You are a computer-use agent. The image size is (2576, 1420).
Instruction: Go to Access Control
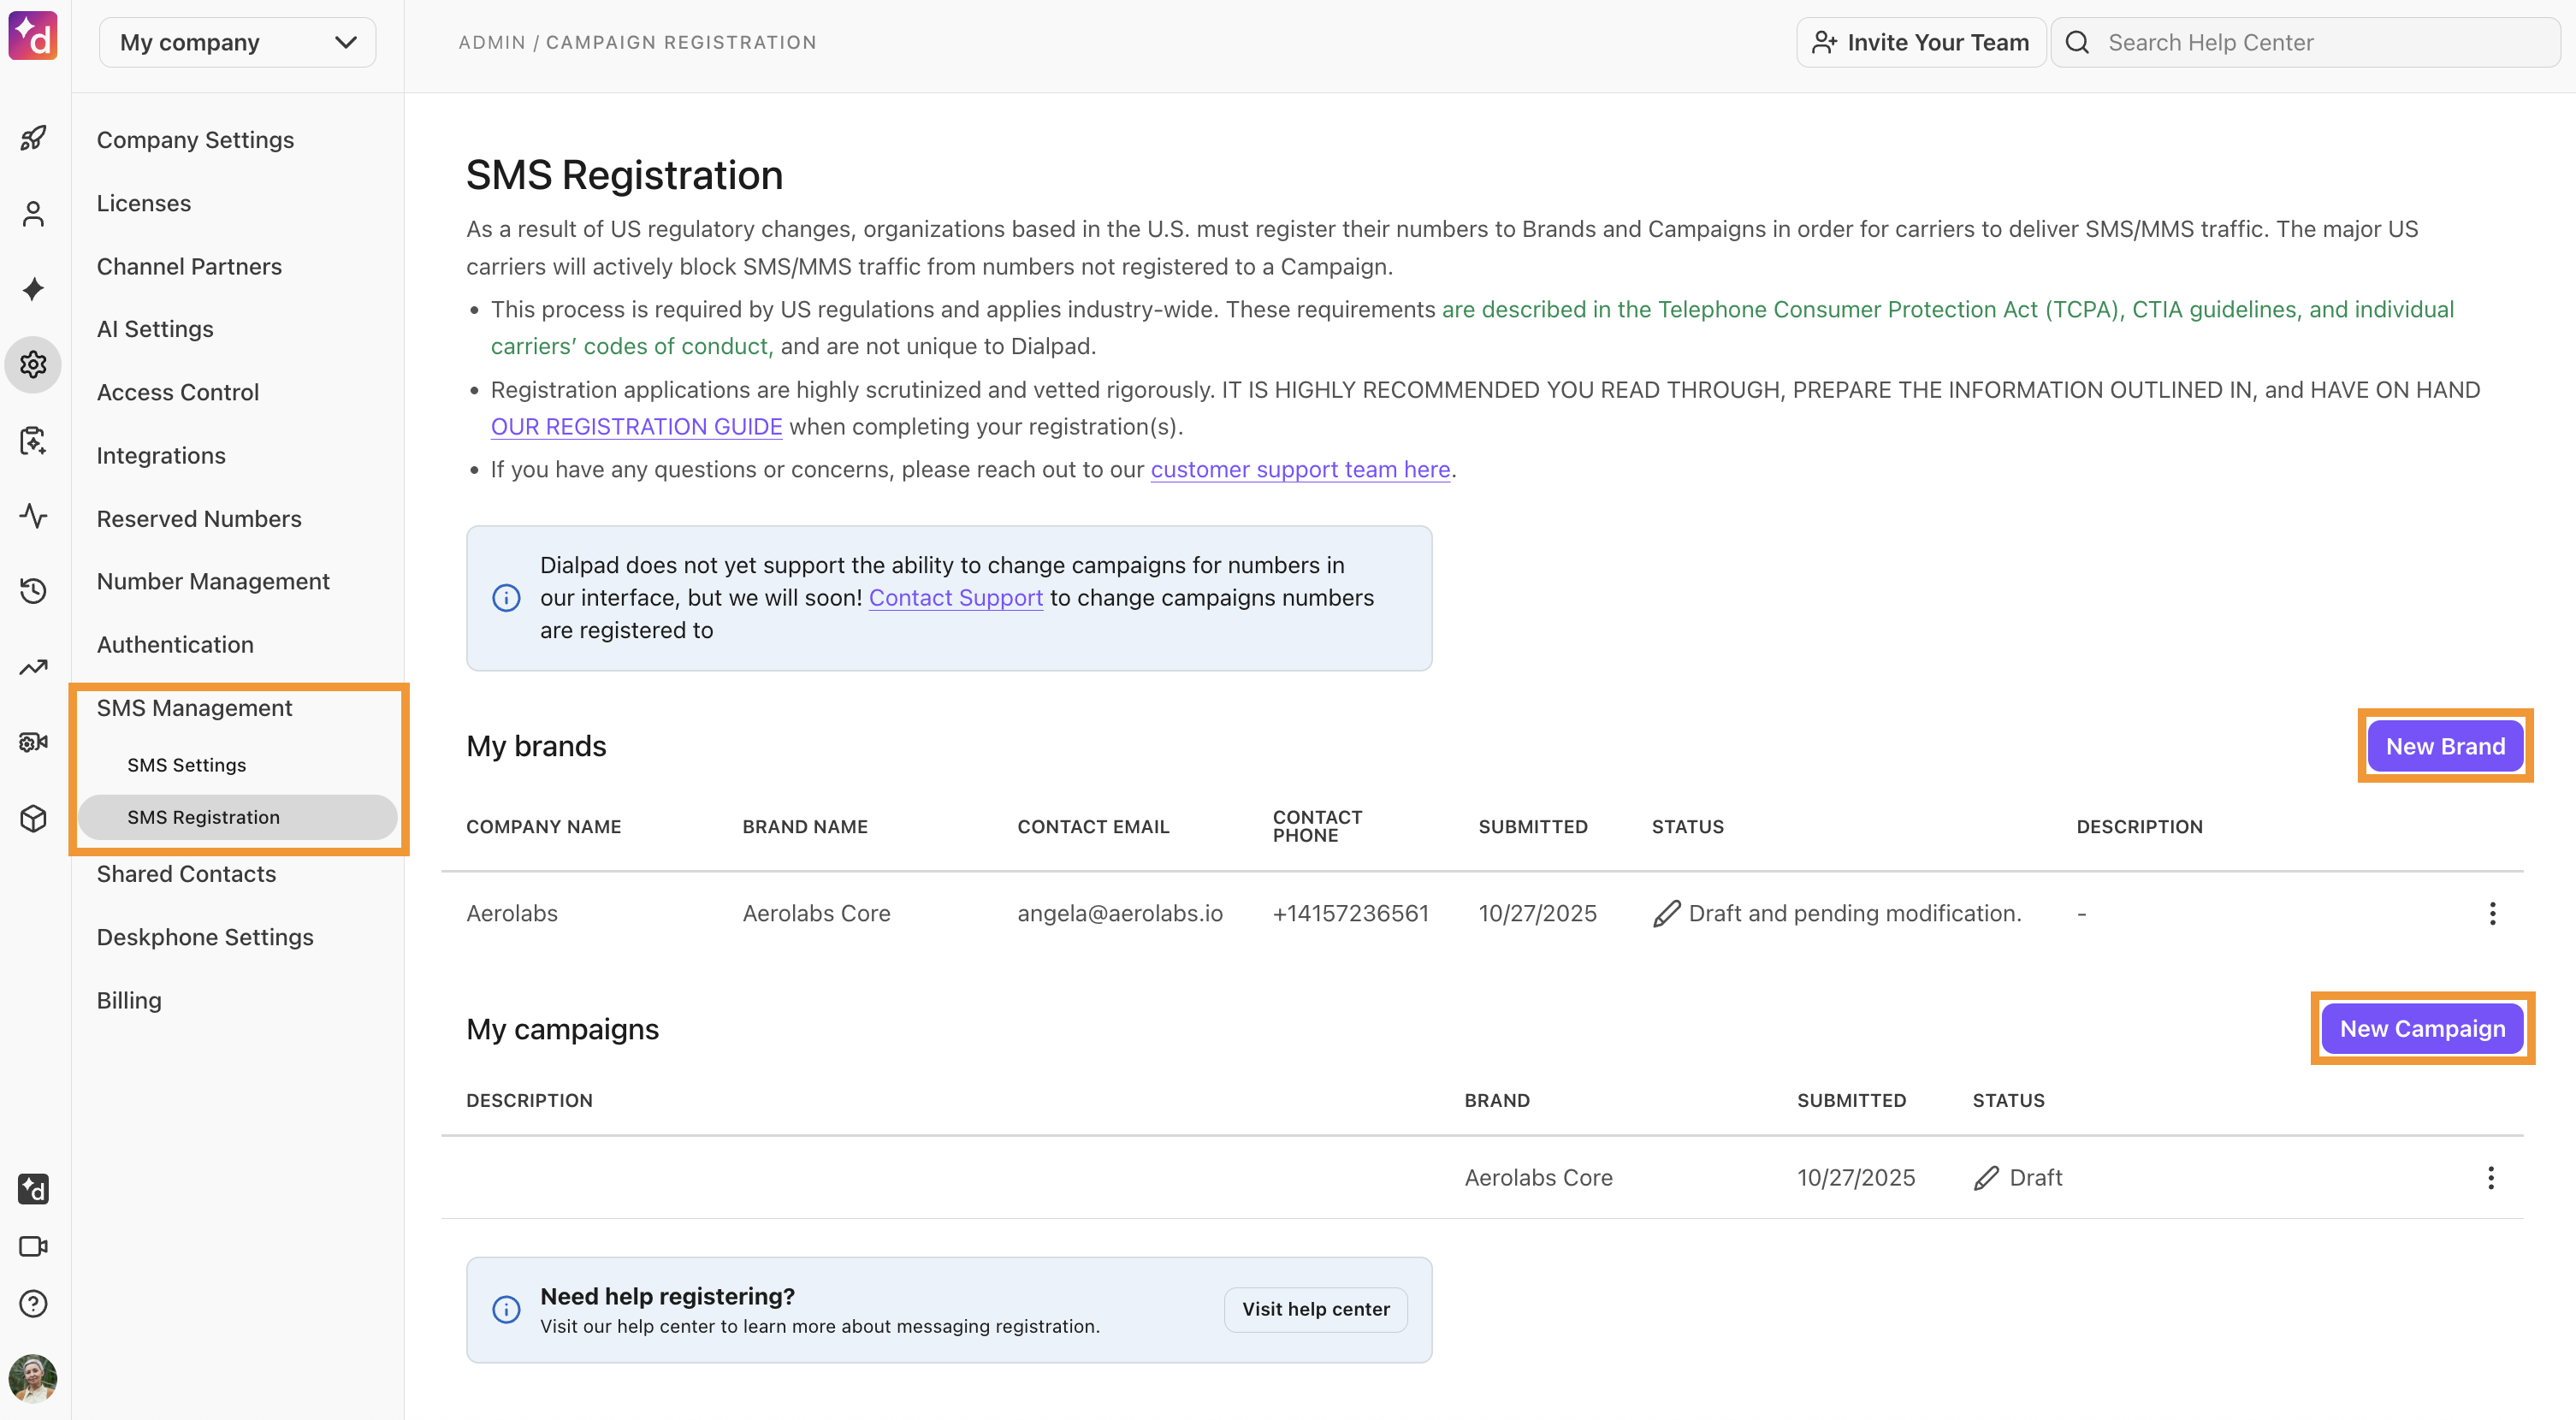pyautogui.click(x=178, y=392)
